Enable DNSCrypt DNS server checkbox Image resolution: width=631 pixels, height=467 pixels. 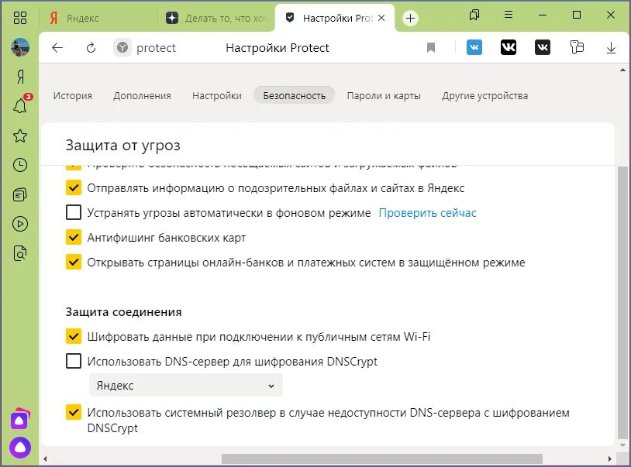73,361
